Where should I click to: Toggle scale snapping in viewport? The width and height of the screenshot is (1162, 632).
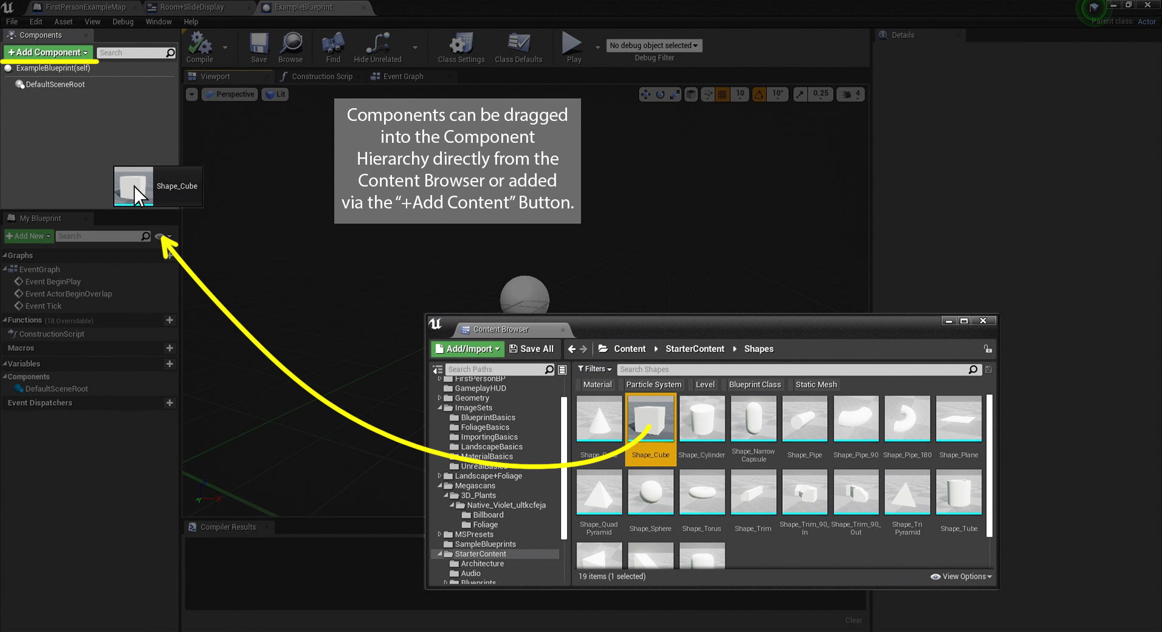click(x=800, y=94)
